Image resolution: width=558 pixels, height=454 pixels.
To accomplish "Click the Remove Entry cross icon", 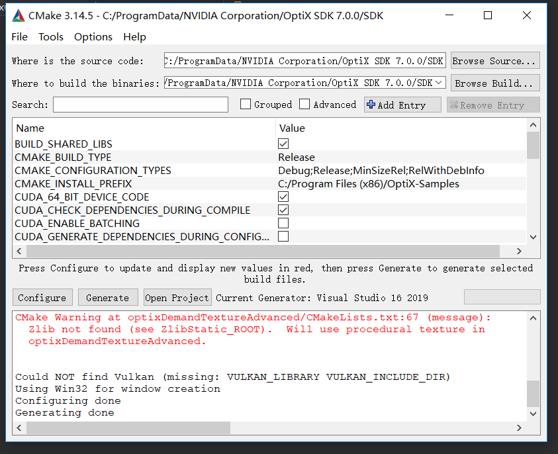I will (x=453, y=105).
